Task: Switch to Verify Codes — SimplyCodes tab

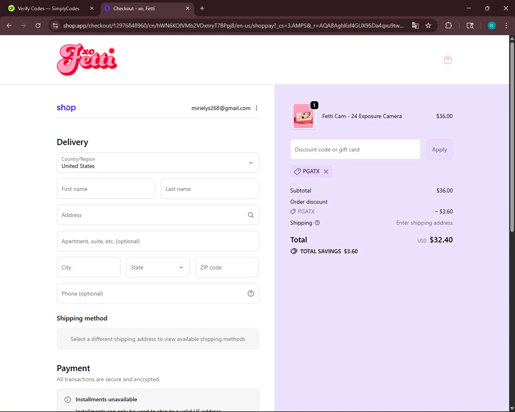Action: 48,8
